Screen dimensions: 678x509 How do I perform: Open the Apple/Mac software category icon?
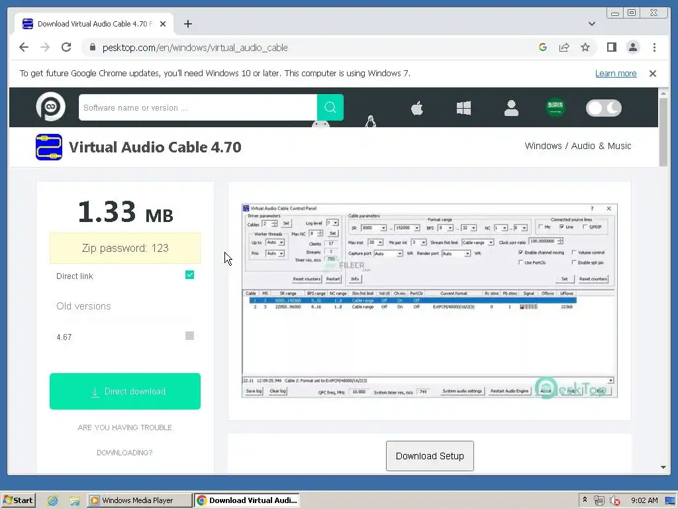click(x=417, y=108)
